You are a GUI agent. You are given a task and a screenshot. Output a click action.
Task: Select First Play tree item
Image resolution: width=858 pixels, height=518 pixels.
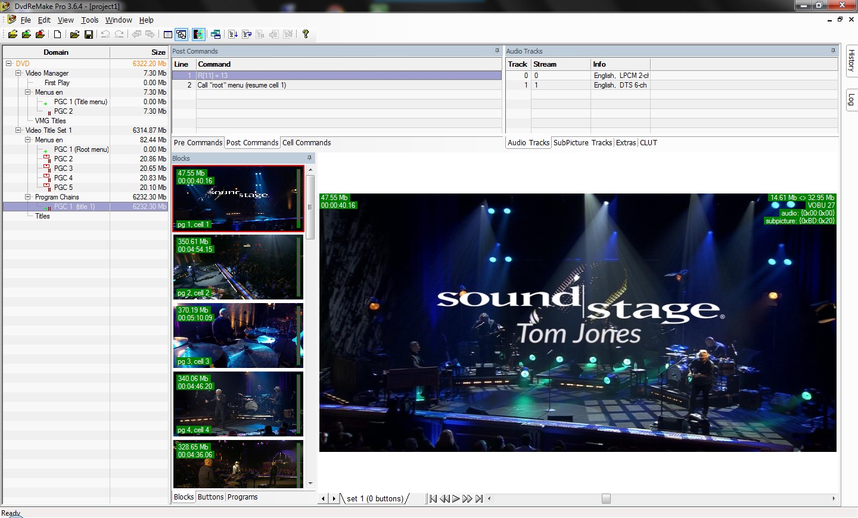click(x=57, y=83)
